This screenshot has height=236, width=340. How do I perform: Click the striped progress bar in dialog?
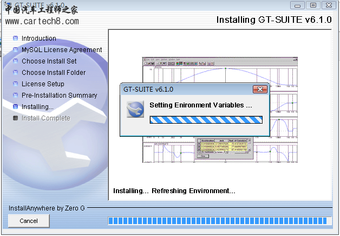tap(206, 120)
